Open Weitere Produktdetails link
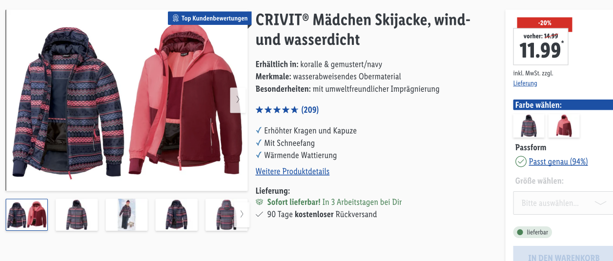Viewport: 613px width, 261px height. tap(292, 171)
